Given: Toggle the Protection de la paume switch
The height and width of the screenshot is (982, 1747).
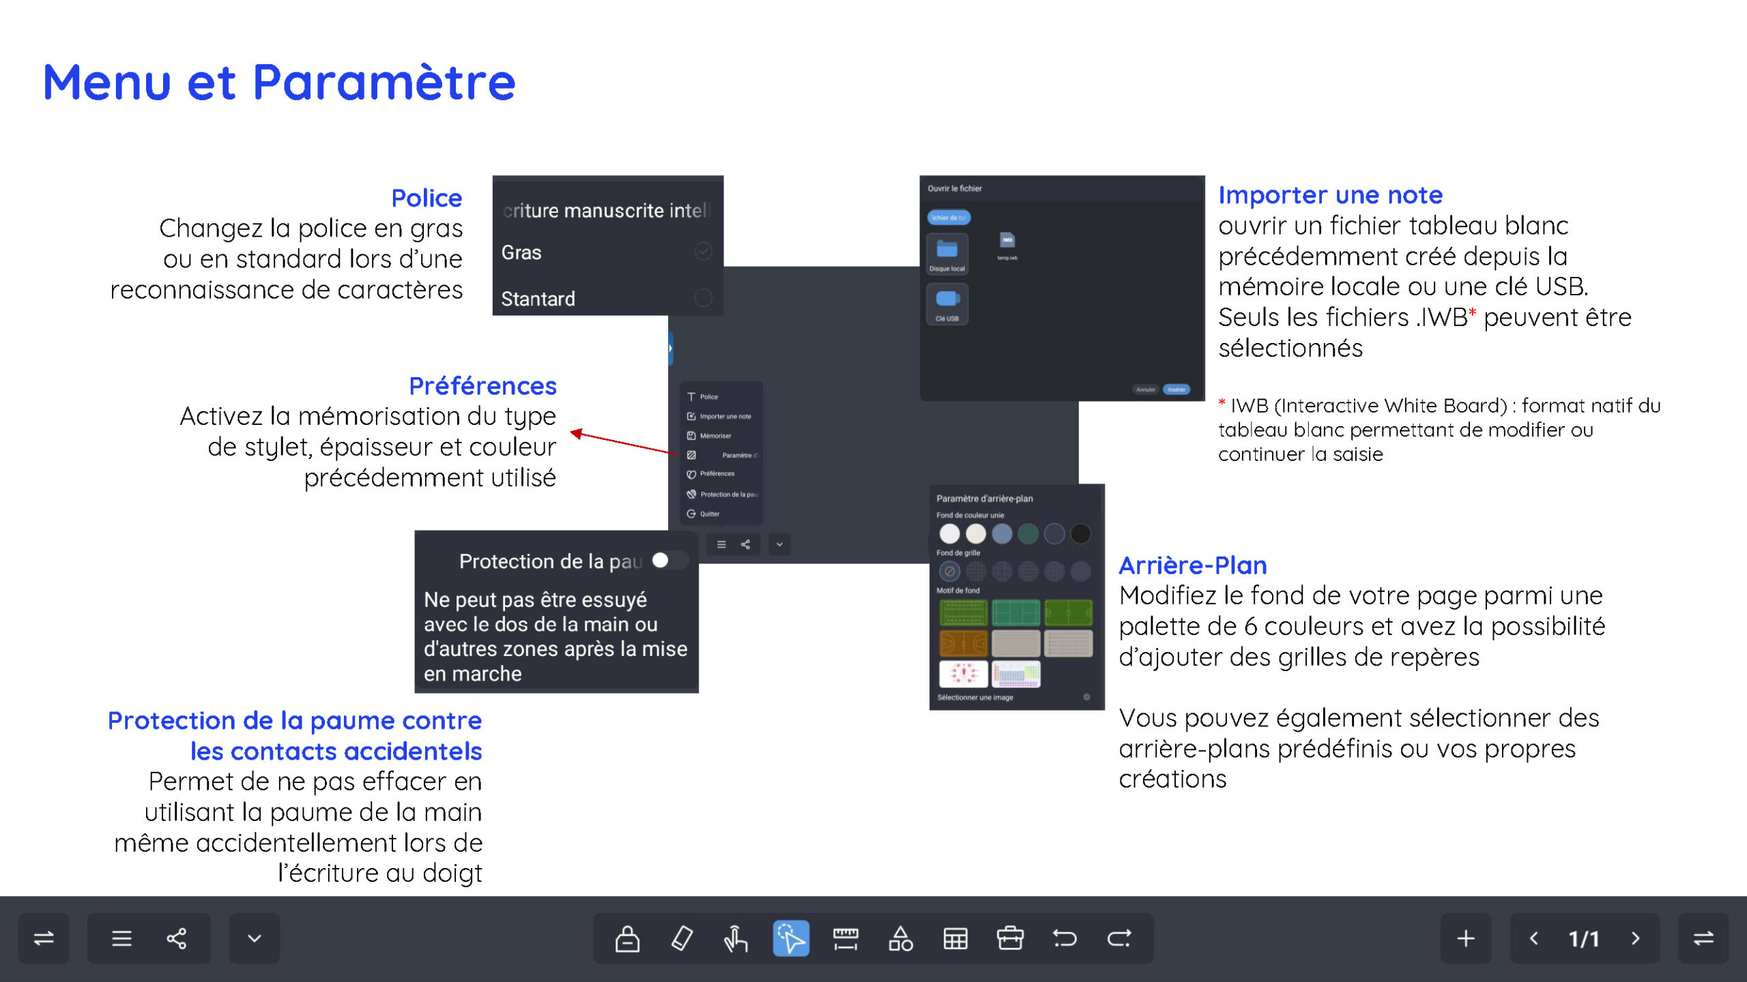Looking at the screenshot, I should coord(669,561).
